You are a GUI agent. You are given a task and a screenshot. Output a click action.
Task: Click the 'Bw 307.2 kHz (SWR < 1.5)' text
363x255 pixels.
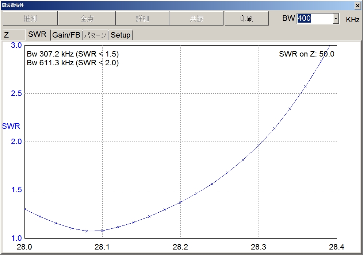(x=73, y=54)
